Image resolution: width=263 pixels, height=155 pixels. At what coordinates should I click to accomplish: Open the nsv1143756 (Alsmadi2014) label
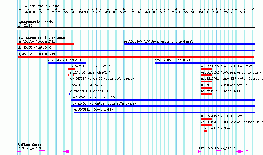[x=89, y=72]
